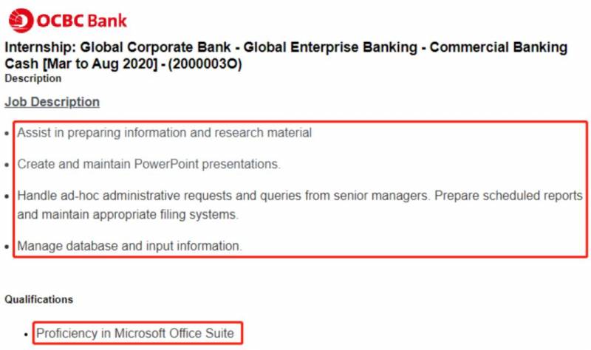This screenshot has width=591, height=350.
Task: Click the Qualifications heading
Action: pos(39,299)
